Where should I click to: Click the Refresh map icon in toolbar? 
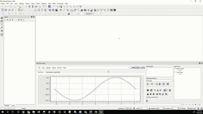pos(45,10)
